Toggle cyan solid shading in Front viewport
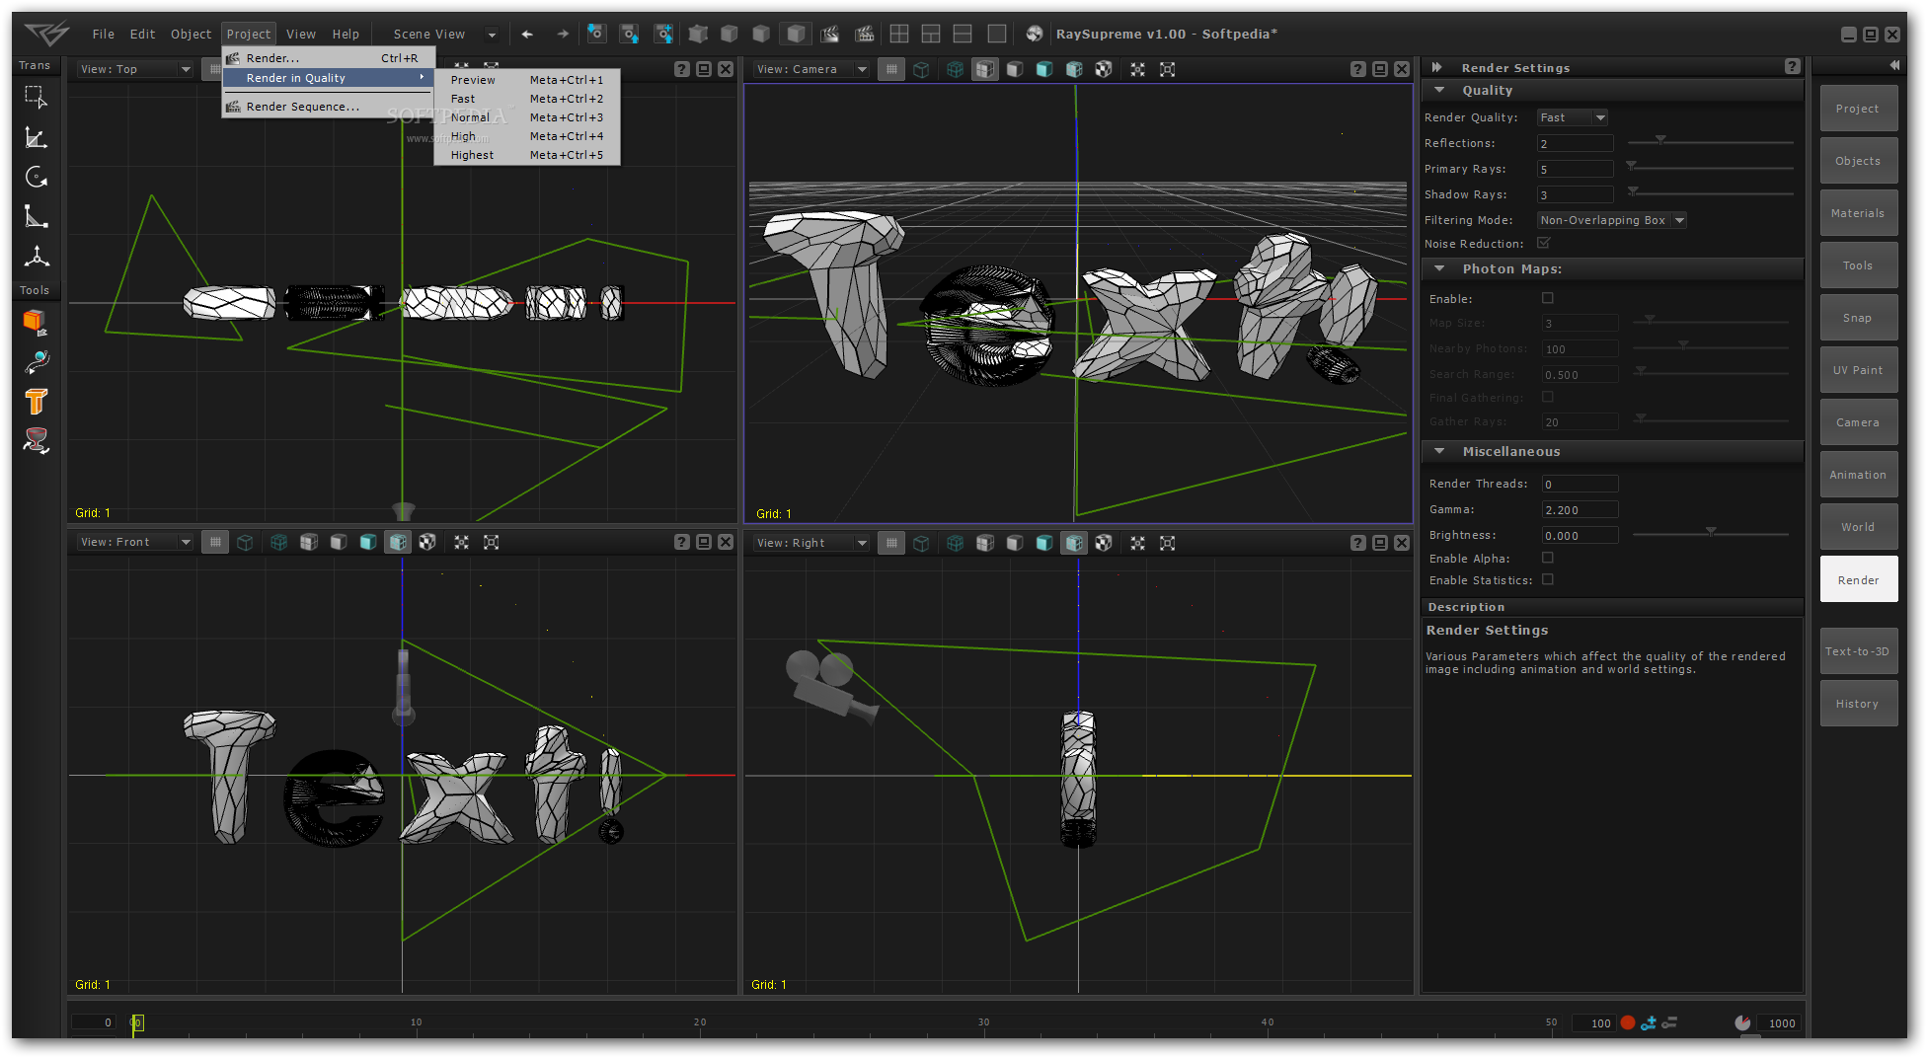 coord(367,542)
